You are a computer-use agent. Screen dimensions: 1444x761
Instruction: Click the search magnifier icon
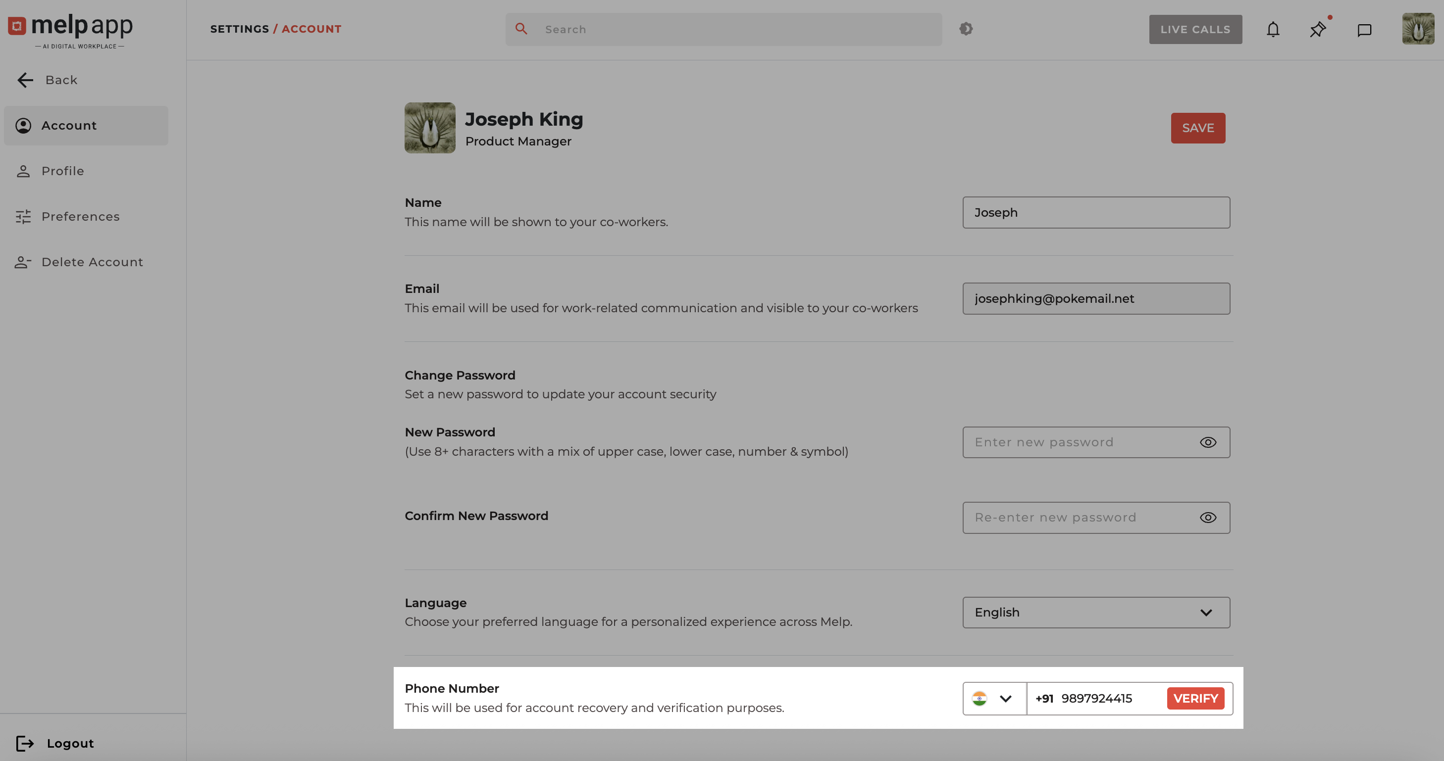[x=521, y=29]
